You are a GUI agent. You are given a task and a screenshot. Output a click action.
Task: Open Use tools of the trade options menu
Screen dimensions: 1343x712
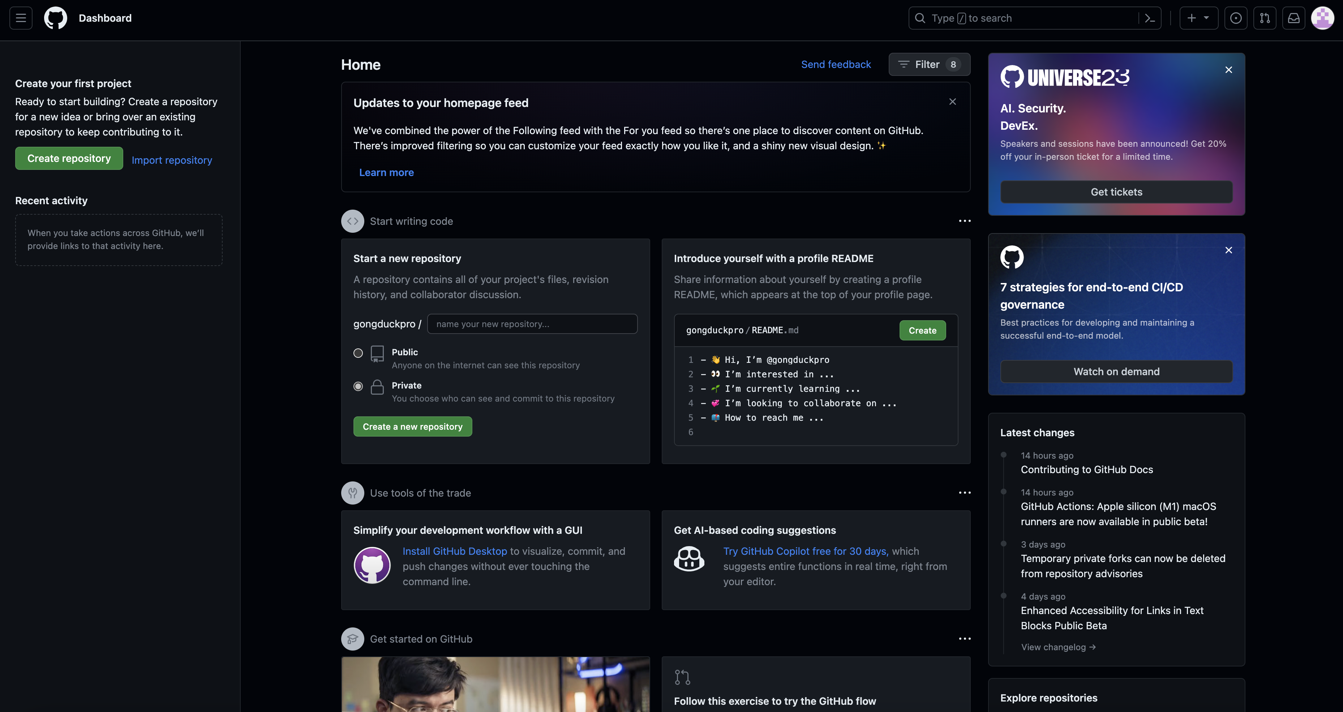pyautogui.click(x=965, y=493)
